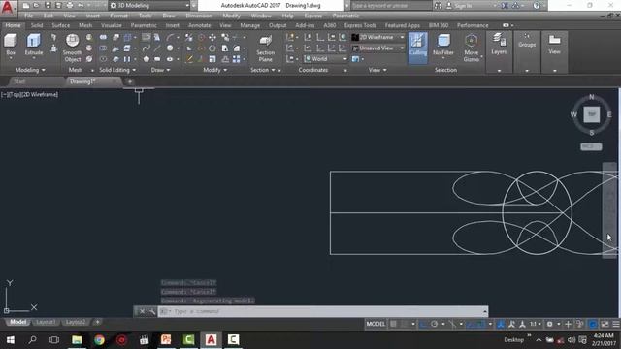Click the Open file icon in quick access toolbar
The height and width of the screenshot is (349, 621).
(36, 6)
